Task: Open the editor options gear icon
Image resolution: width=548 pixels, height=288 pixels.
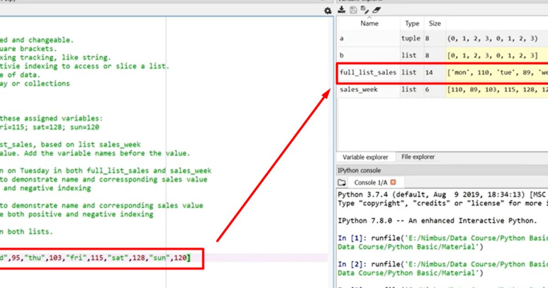Action: pyautogui.click(x=327, y=11)
